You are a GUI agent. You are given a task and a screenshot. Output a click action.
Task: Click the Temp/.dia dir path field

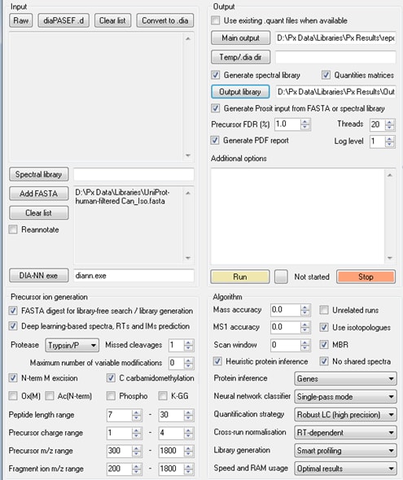tap(335, 57)
